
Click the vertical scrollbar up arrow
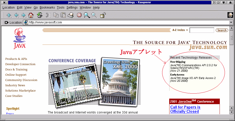click(231, 28)
